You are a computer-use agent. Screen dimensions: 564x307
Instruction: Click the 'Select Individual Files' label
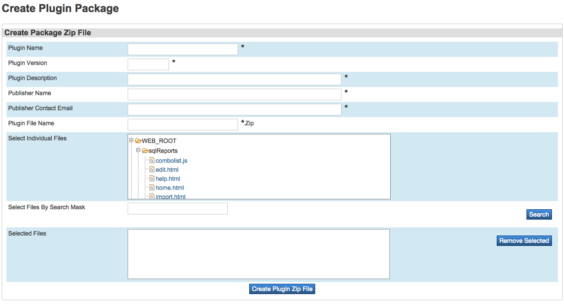pos(38,138)
